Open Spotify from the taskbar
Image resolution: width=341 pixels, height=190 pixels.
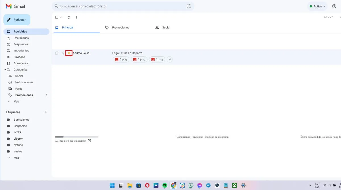tap(165, 185)
